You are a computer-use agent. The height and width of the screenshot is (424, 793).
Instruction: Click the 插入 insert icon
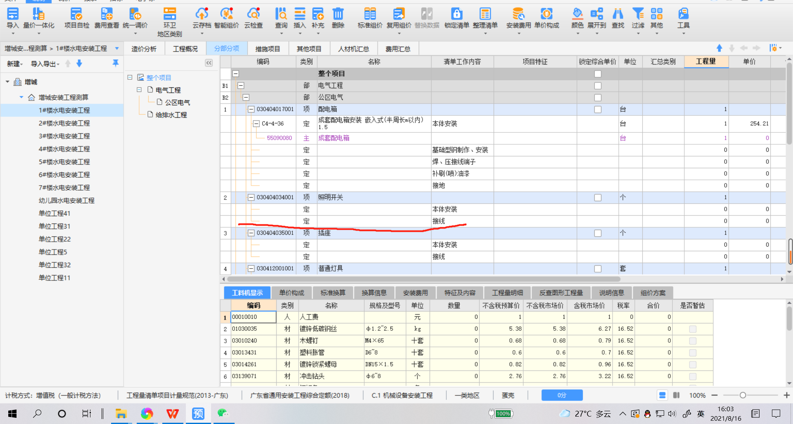(300, 19)
